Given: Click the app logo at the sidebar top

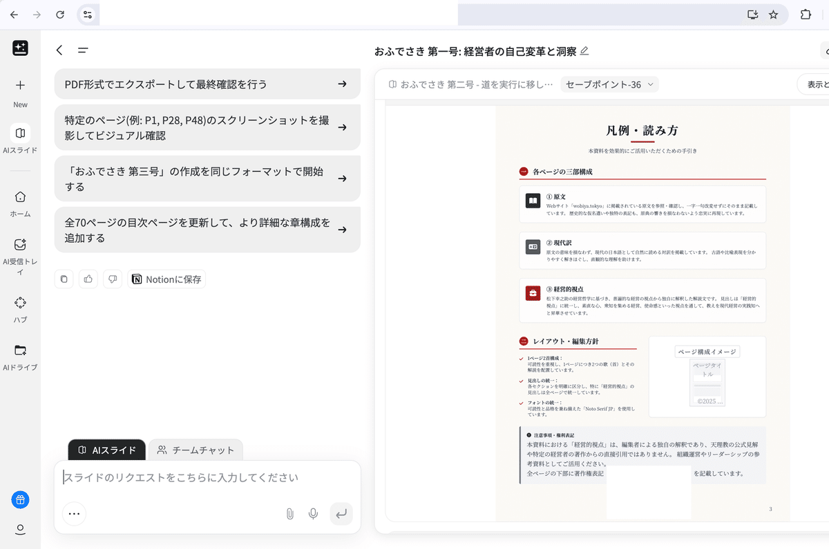Looking at the screenshot, I should pyautogui.click(x=20, y=48).
